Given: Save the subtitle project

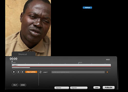Looking at the screenshot, I should [x=97, y=88].
